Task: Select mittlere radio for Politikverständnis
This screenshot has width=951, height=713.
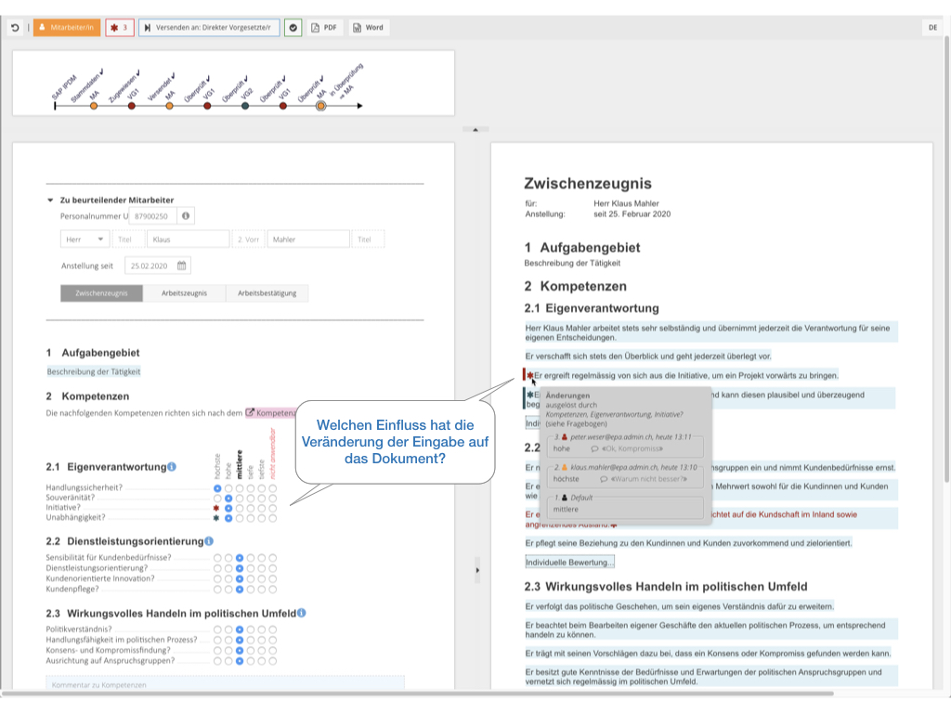Action: point(240,630)
